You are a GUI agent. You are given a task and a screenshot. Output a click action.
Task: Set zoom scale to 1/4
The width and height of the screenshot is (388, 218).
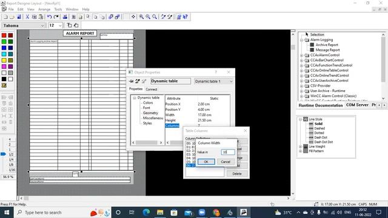pos(11,160)
